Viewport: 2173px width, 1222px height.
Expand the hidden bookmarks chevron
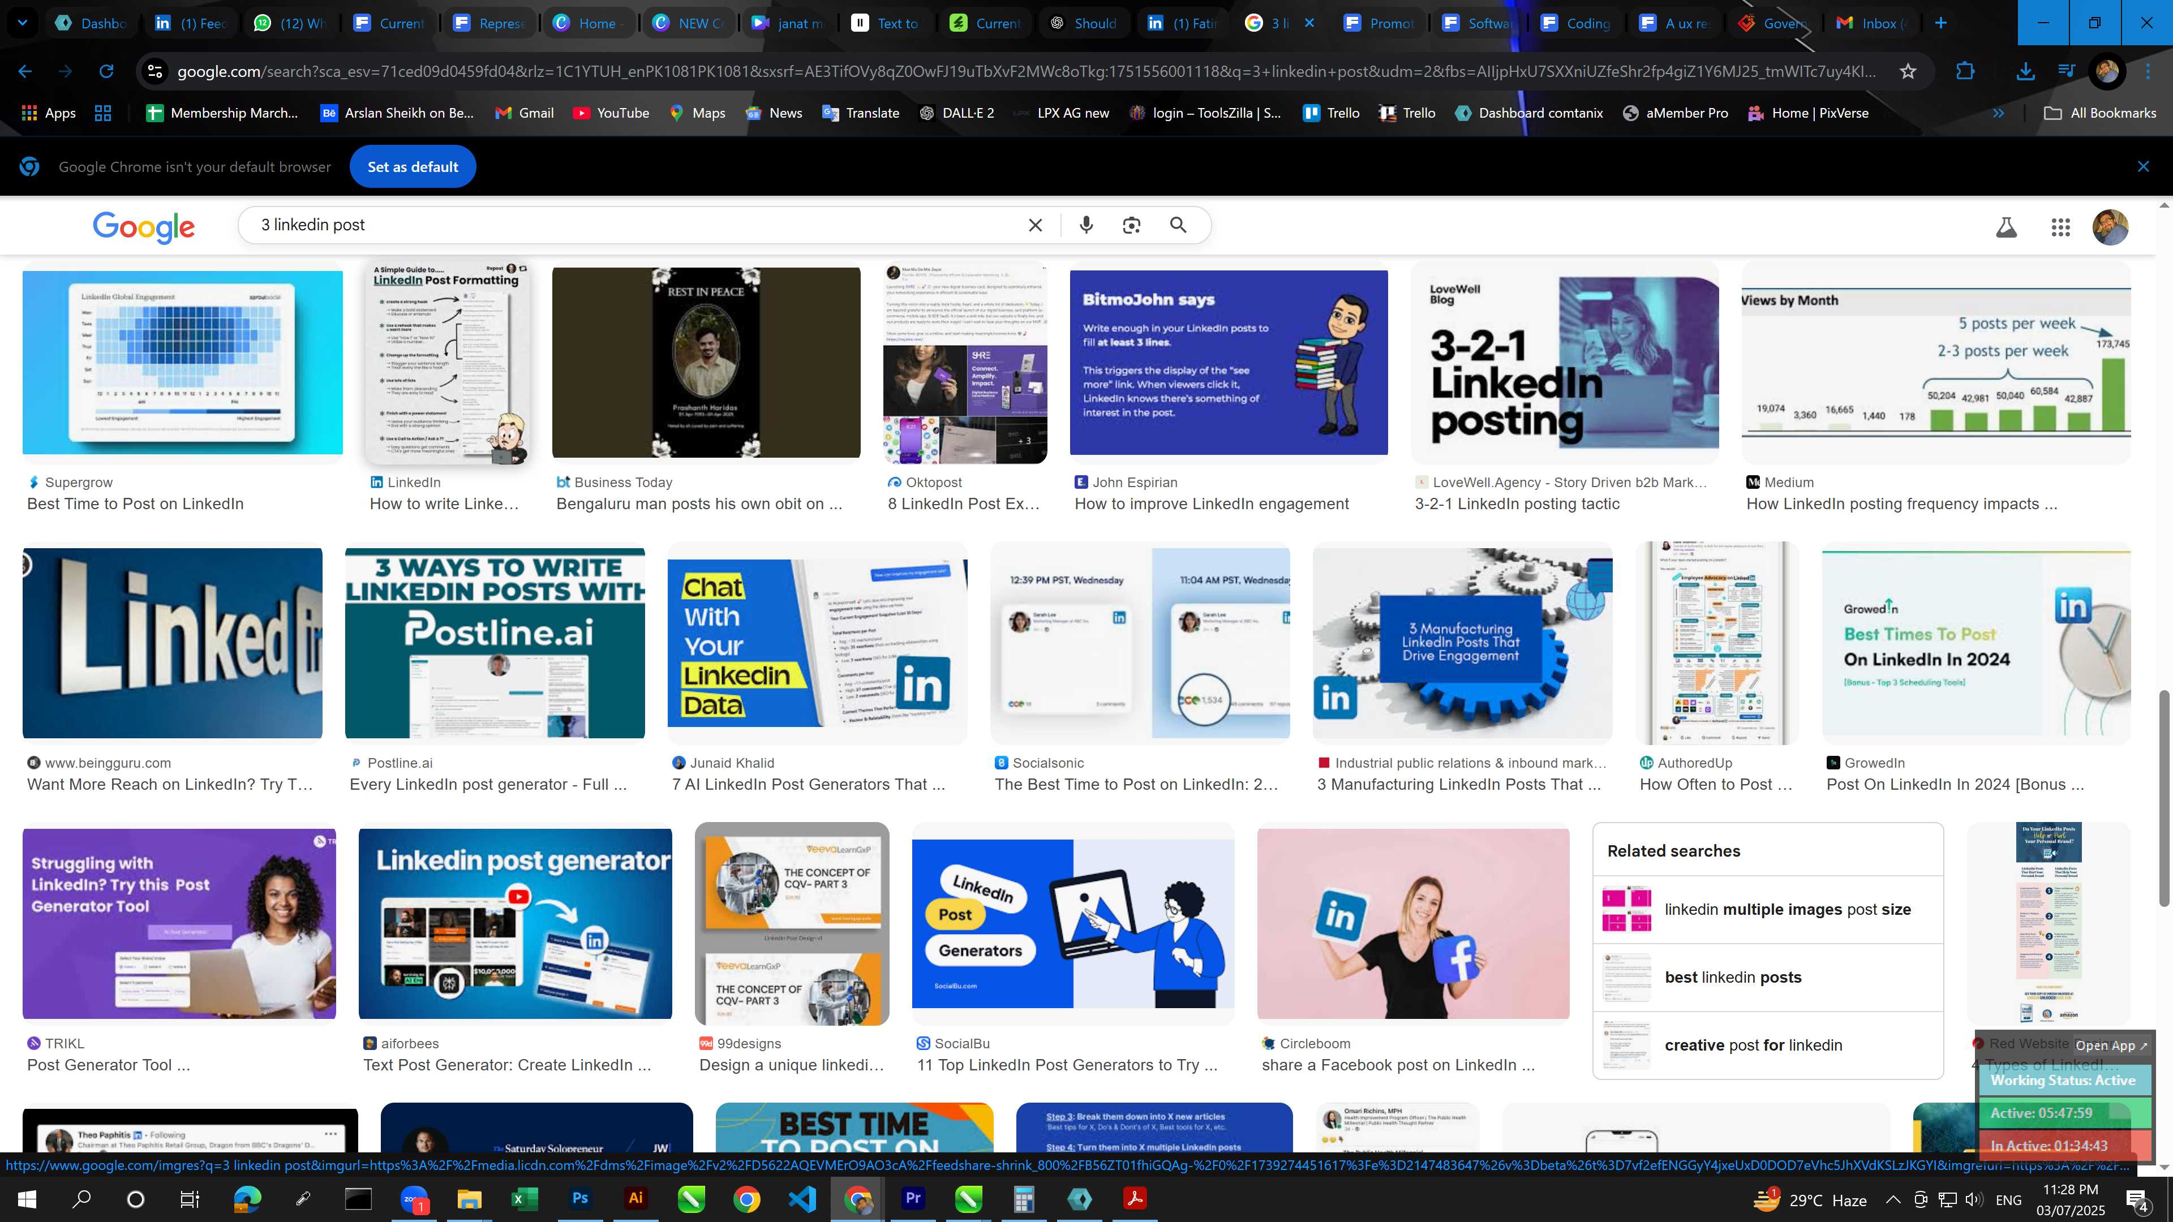(1998, 113)
